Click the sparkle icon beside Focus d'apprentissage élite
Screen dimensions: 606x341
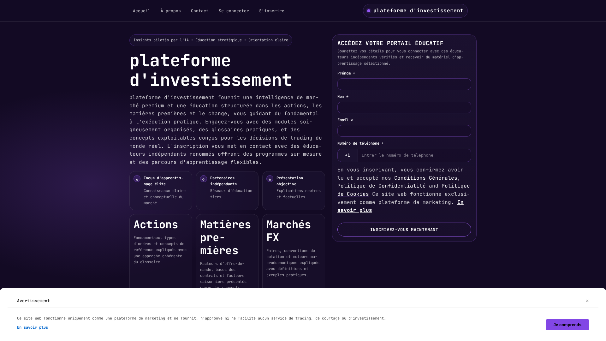[137, 179]
